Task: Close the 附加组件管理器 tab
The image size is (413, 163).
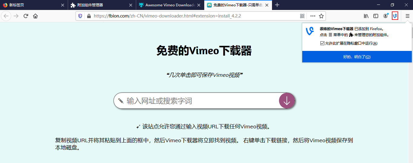Action: [131, 5]
